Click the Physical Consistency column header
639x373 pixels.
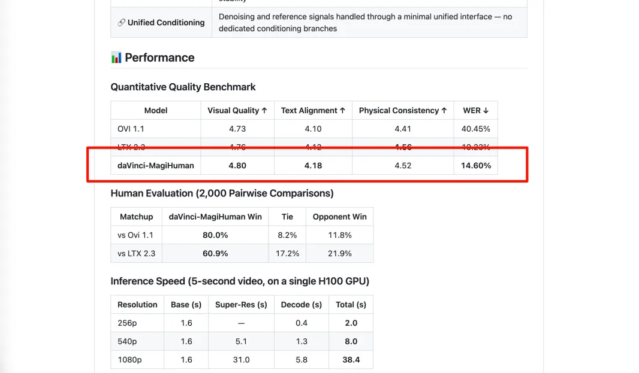click(x=403, y=110)
